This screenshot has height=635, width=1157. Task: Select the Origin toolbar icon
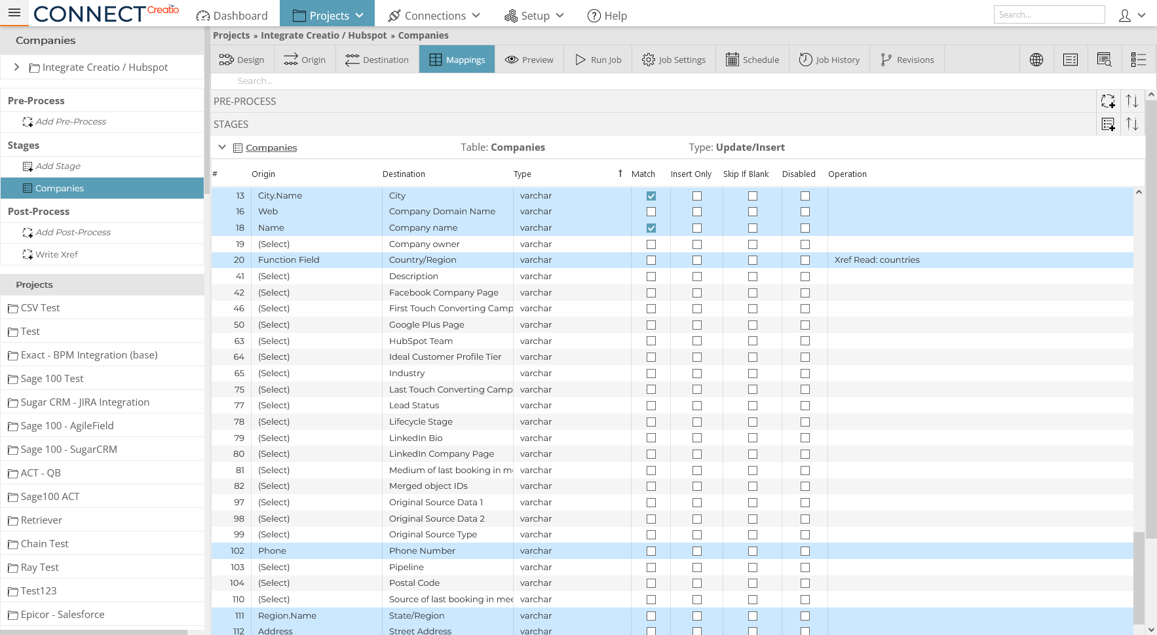pyautogui.click(x=290, y=59)
